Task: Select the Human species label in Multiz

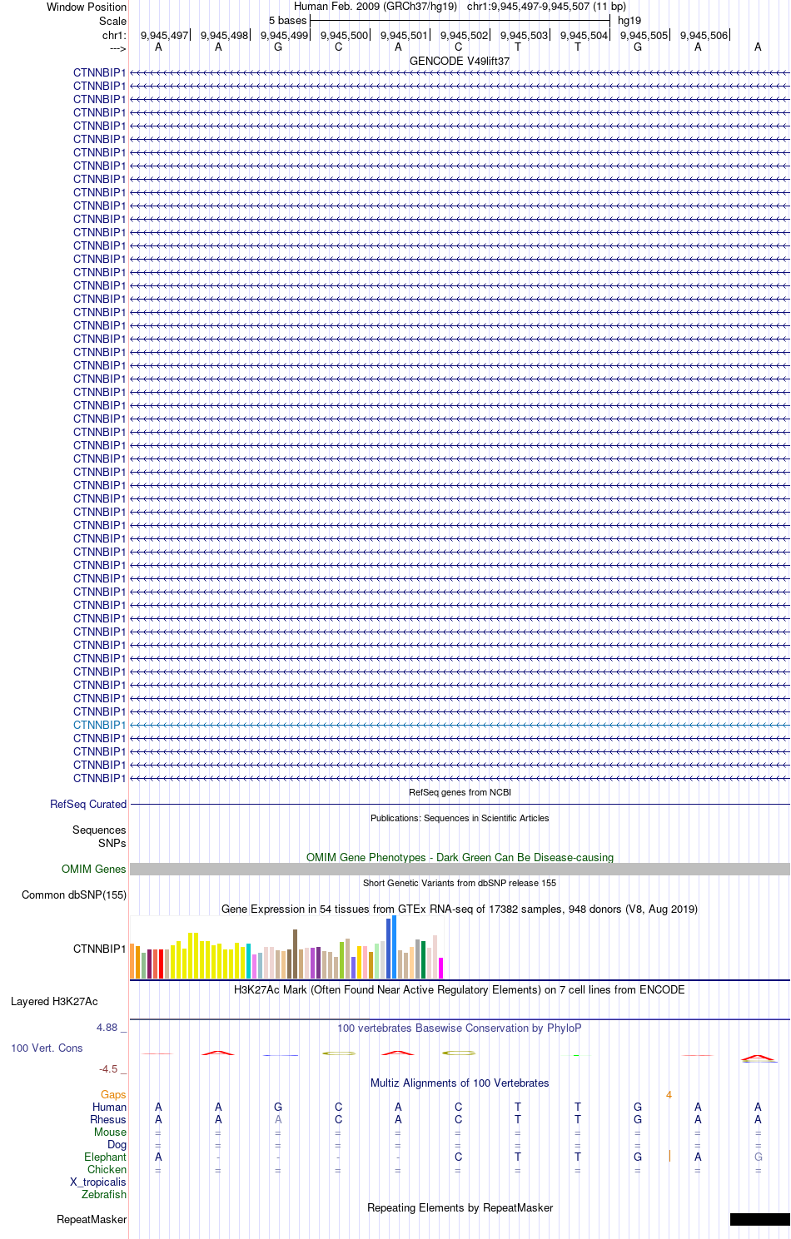Action: (109, 1107)
